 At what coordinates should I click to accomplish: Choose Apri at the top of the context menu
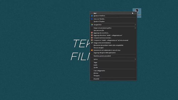[x=113, y=13]
